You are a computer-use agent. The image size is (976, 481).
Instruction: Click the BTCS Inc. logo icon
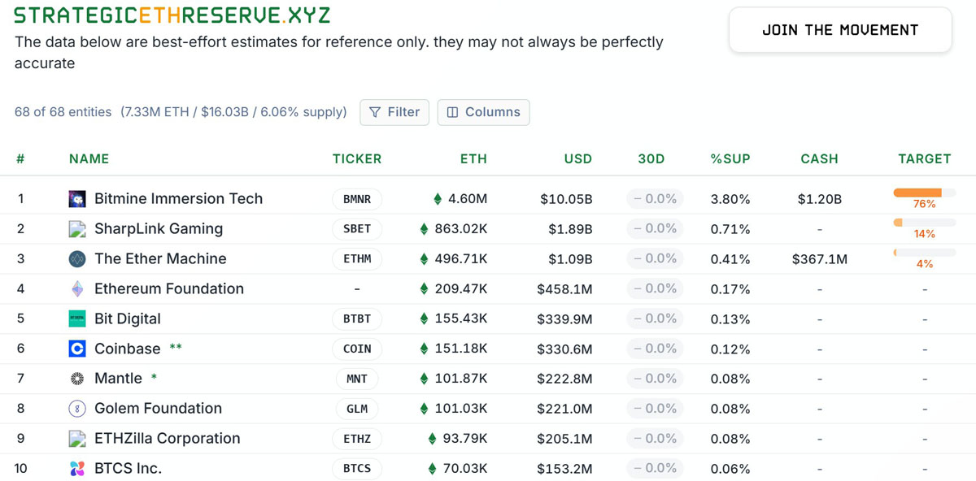tap(77, 469)
